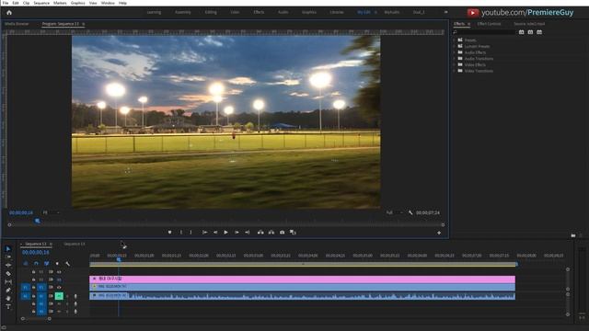
Task: Toggle V3 track output eye
Action: [59, 272]
